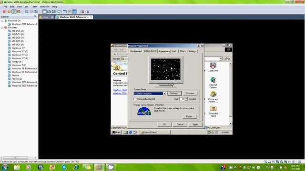305x171 pixels.
Task: Click the Go button in Control Panel
Action: point(227,58)
